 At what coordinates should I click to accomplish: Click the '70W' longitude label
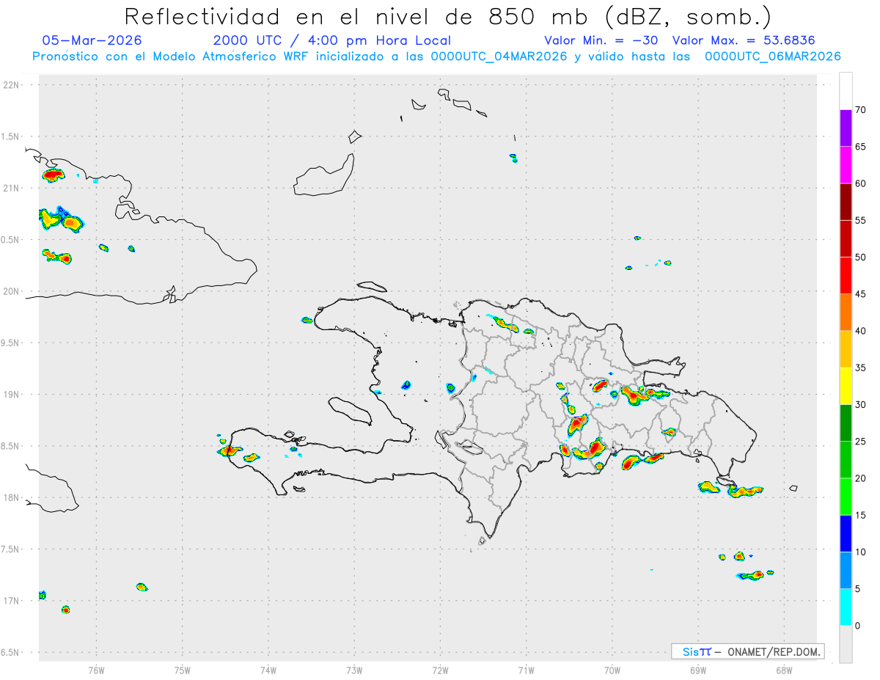coord(612,670)
